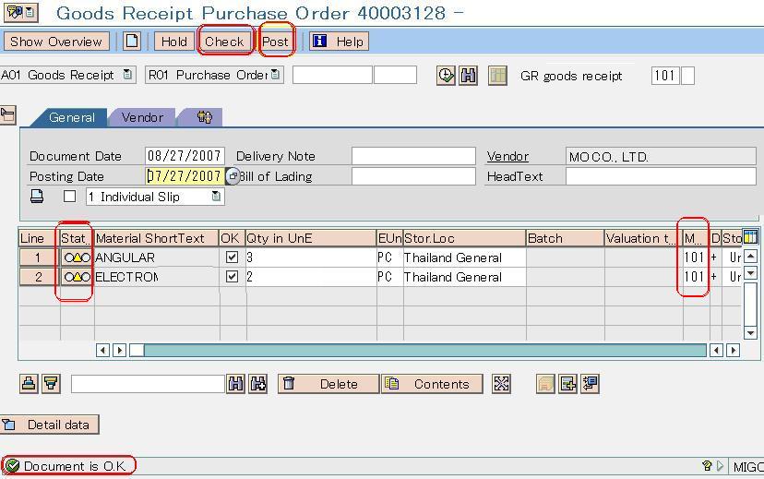
Task: Click the Delivery Note input field
Action: click(x=413, y=156)
